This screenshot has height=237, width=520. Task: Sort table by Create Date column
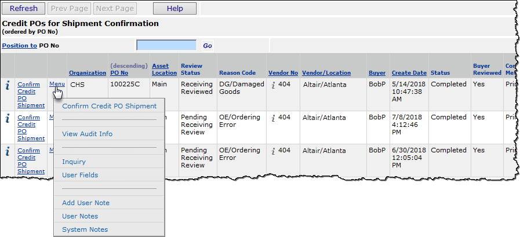click(x=409, y=73)
